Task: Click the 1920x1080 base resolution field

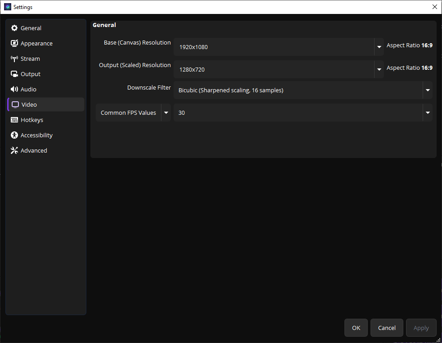Action: point(274,47)
